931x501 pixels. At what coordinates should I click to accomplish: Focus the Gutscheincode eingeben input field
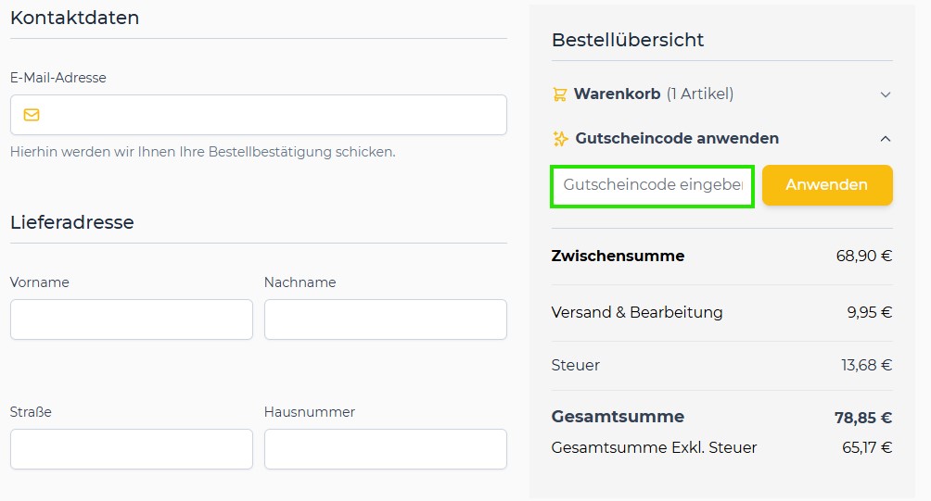point(653,186)
